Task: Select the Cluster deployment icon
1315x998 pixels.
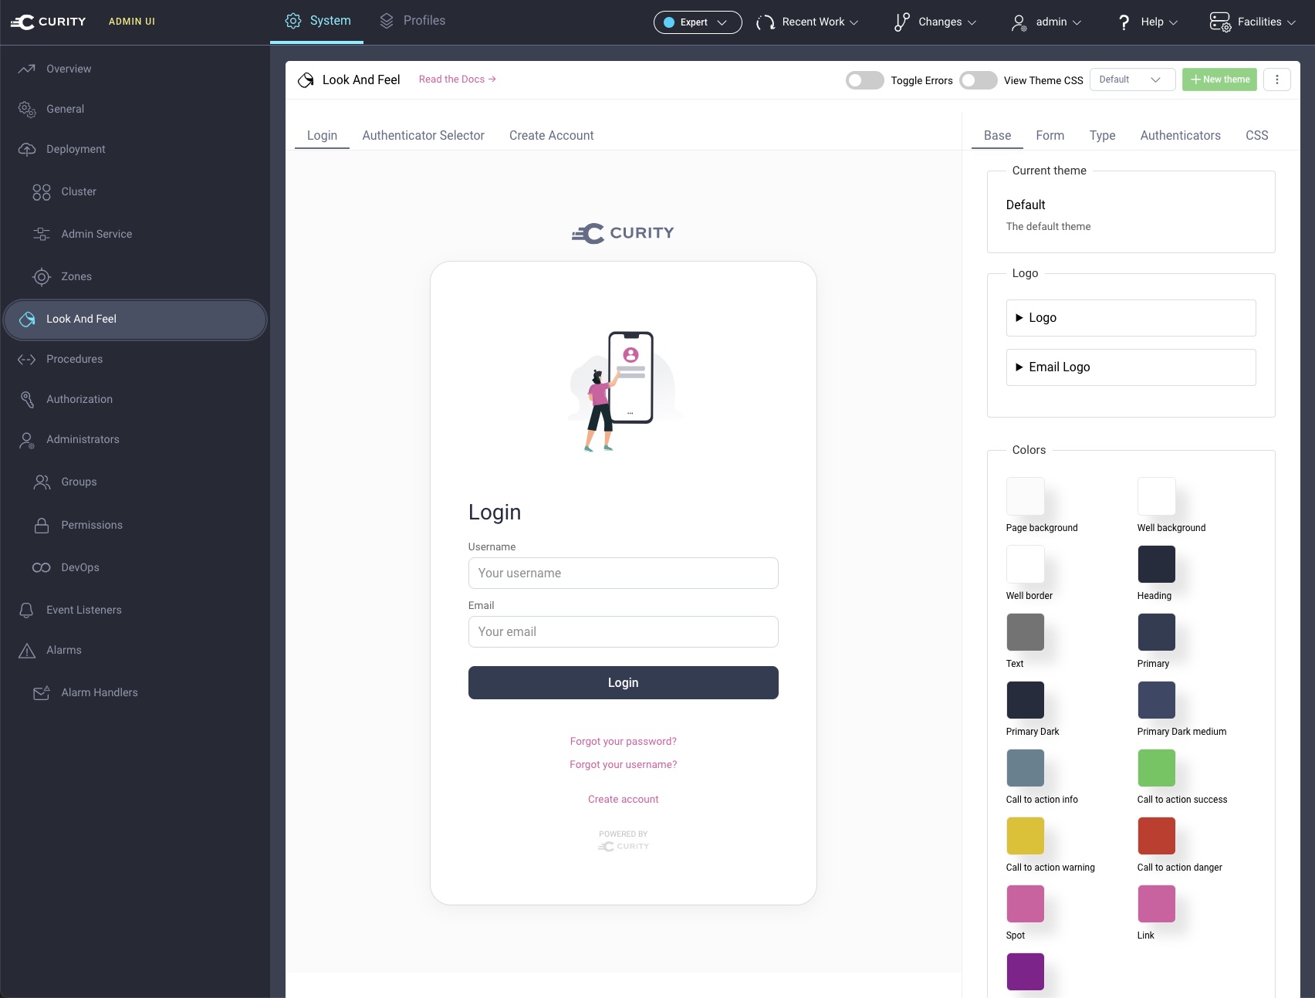Action: (x=42, y=191)
